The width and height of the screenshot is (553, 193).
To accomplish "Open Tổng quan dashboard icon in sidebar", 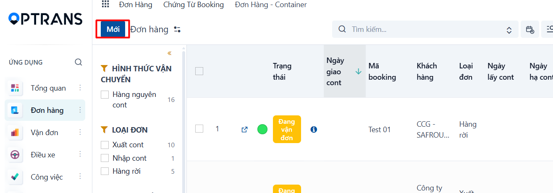I will [15, 88].
